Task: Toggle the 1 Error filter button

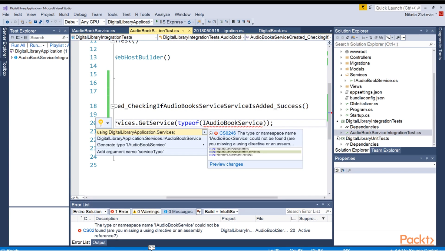Action: pyautogui.click(x=119, y=212)
